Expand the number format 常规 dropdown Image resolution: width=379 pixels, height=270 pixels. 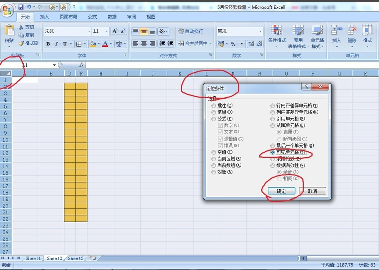[260, 31]
